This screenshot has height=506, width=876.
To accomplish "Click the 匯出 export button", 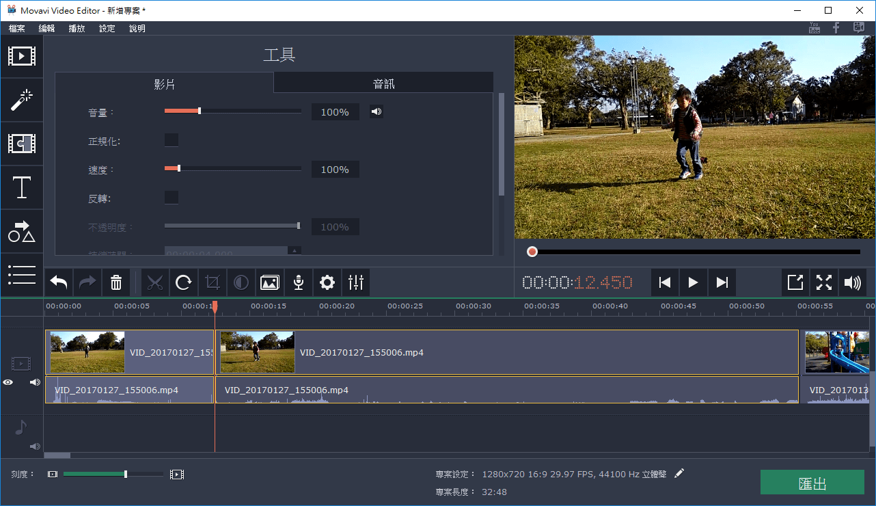I will coord(812,482).
